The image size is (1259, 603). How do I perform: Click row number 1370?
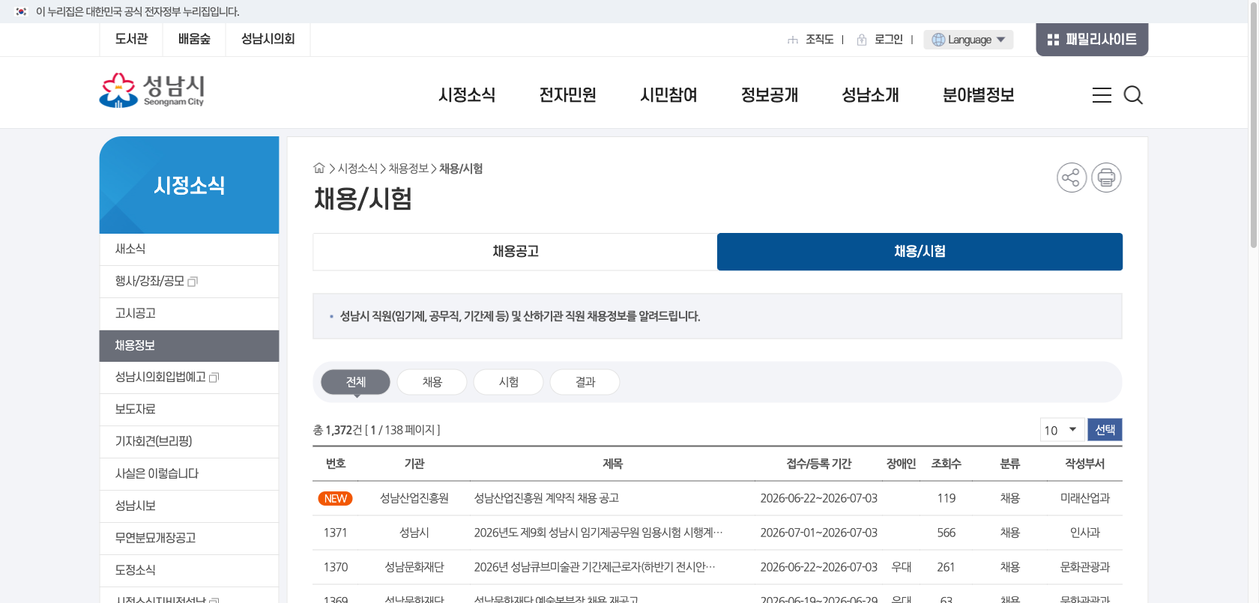coord(335,567)
